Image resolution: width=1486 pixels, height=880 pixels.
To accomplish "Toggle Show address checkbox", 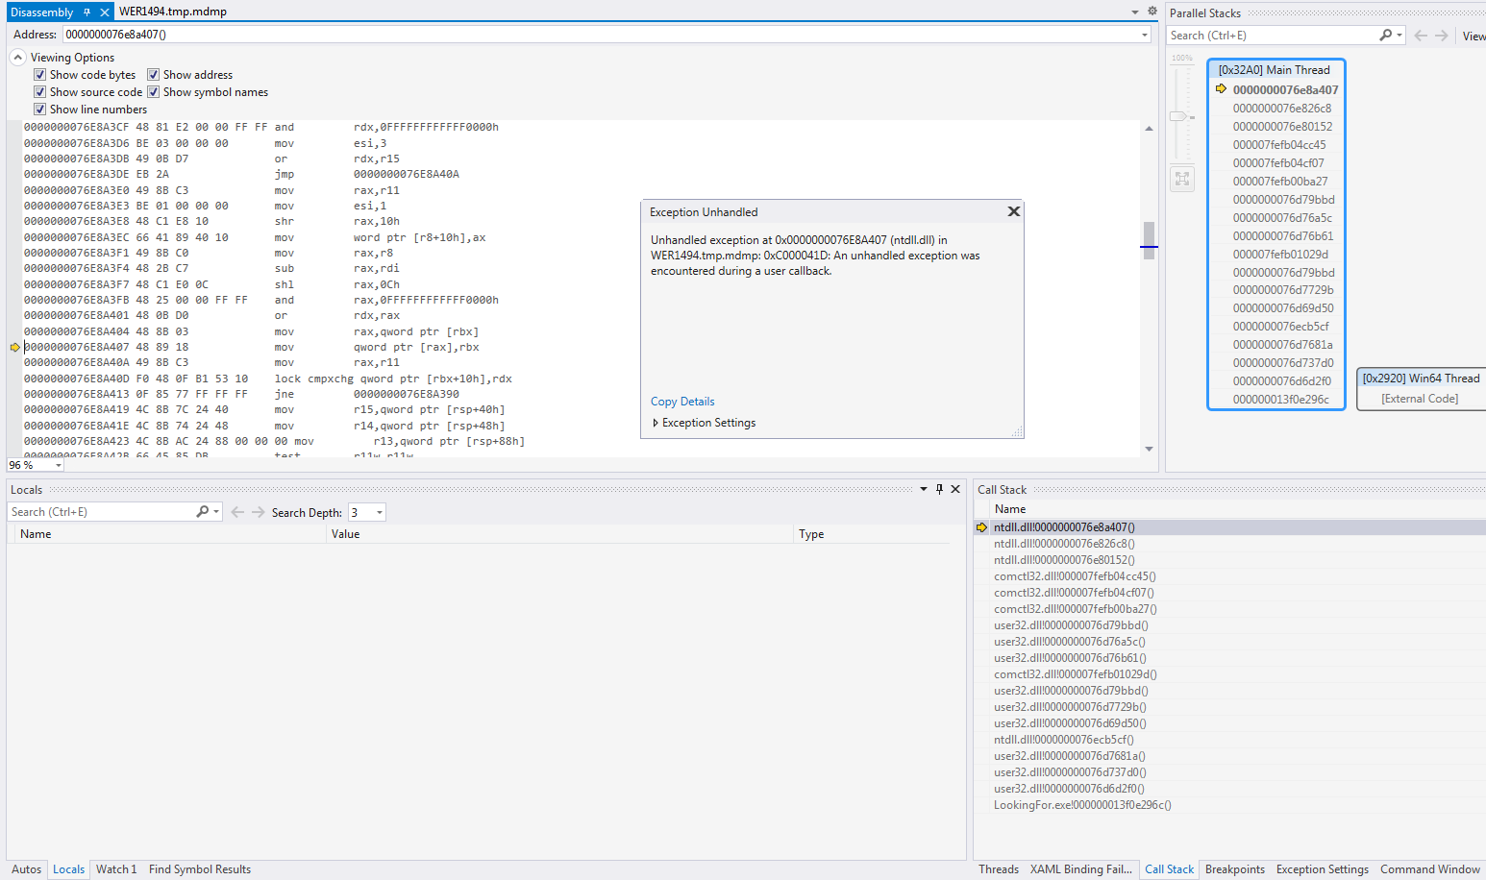I will click(x=153, y=75).
